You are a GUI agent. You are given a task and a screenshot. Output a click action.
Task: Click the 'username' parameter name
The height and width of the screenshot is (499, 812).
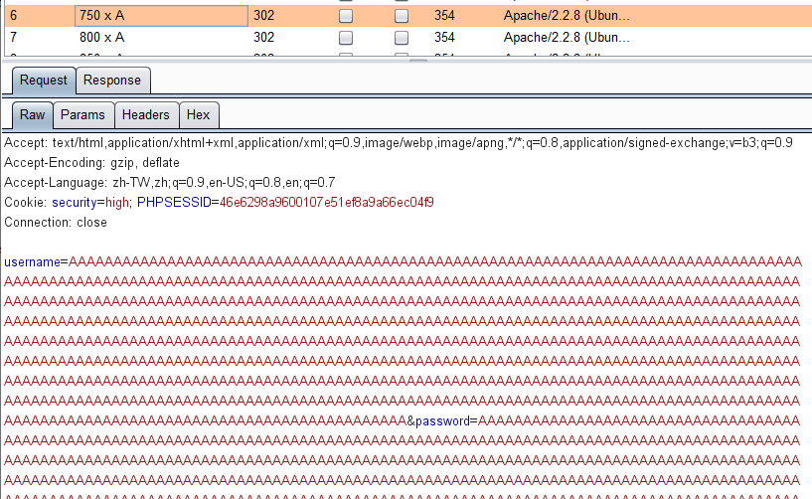pyautogui.click(x=32, y=262)
